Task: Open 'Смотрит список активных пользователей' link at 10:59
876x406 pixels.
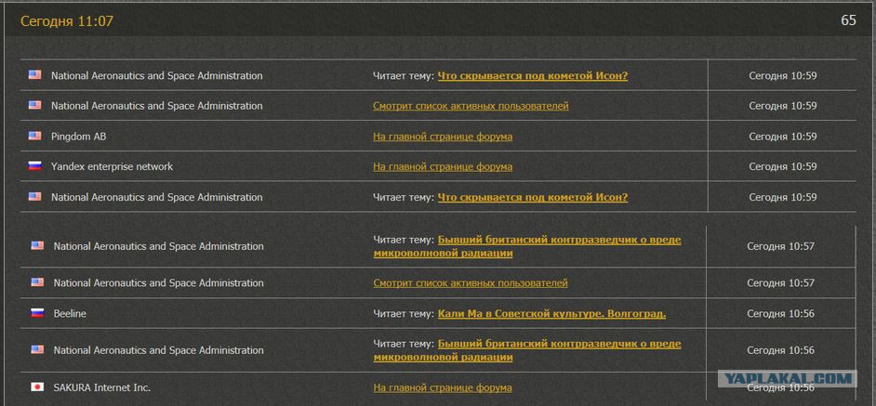Action: coord(471,106)
